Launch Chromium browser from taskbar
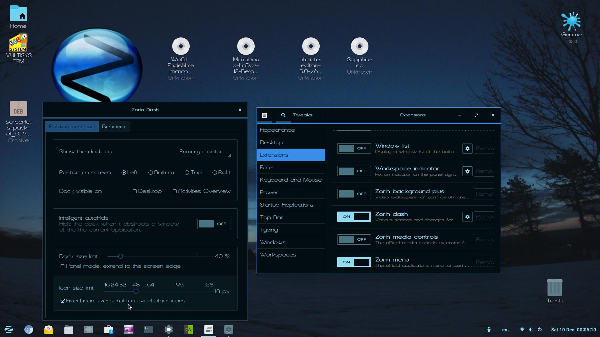Screen dimensions: 600x337 pyautogui.click(x=29, y=330)
